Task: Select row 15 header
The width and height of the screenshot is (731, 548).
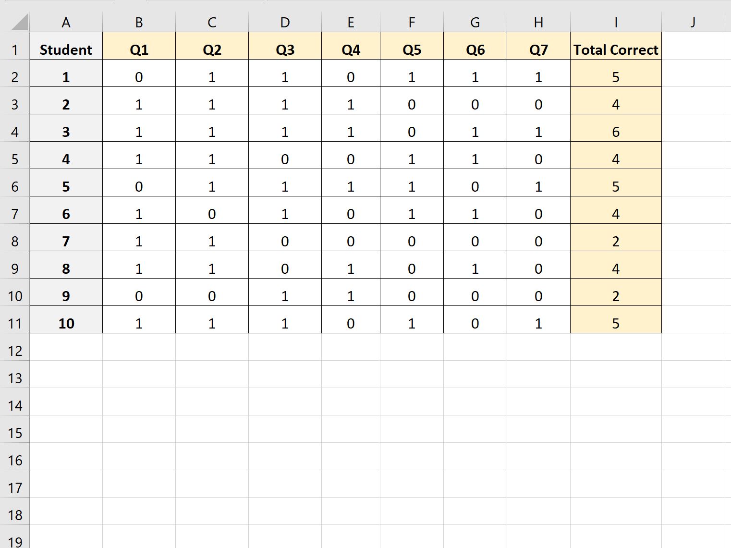Action: pos(15,433)
